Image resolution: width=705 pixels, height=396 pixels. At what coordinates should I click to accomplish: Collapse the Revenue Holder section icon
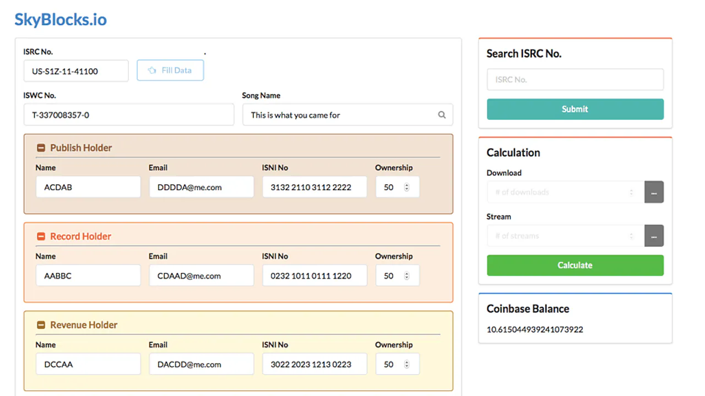(x=41, y=325)
